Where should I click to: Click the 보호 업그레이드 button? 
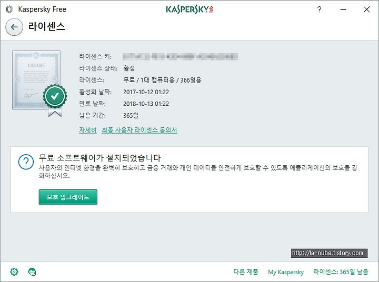point(68,197)
